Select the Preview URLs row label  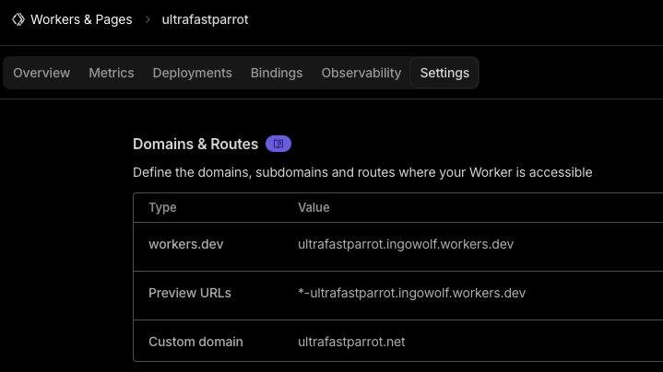[x=190, y=293]
